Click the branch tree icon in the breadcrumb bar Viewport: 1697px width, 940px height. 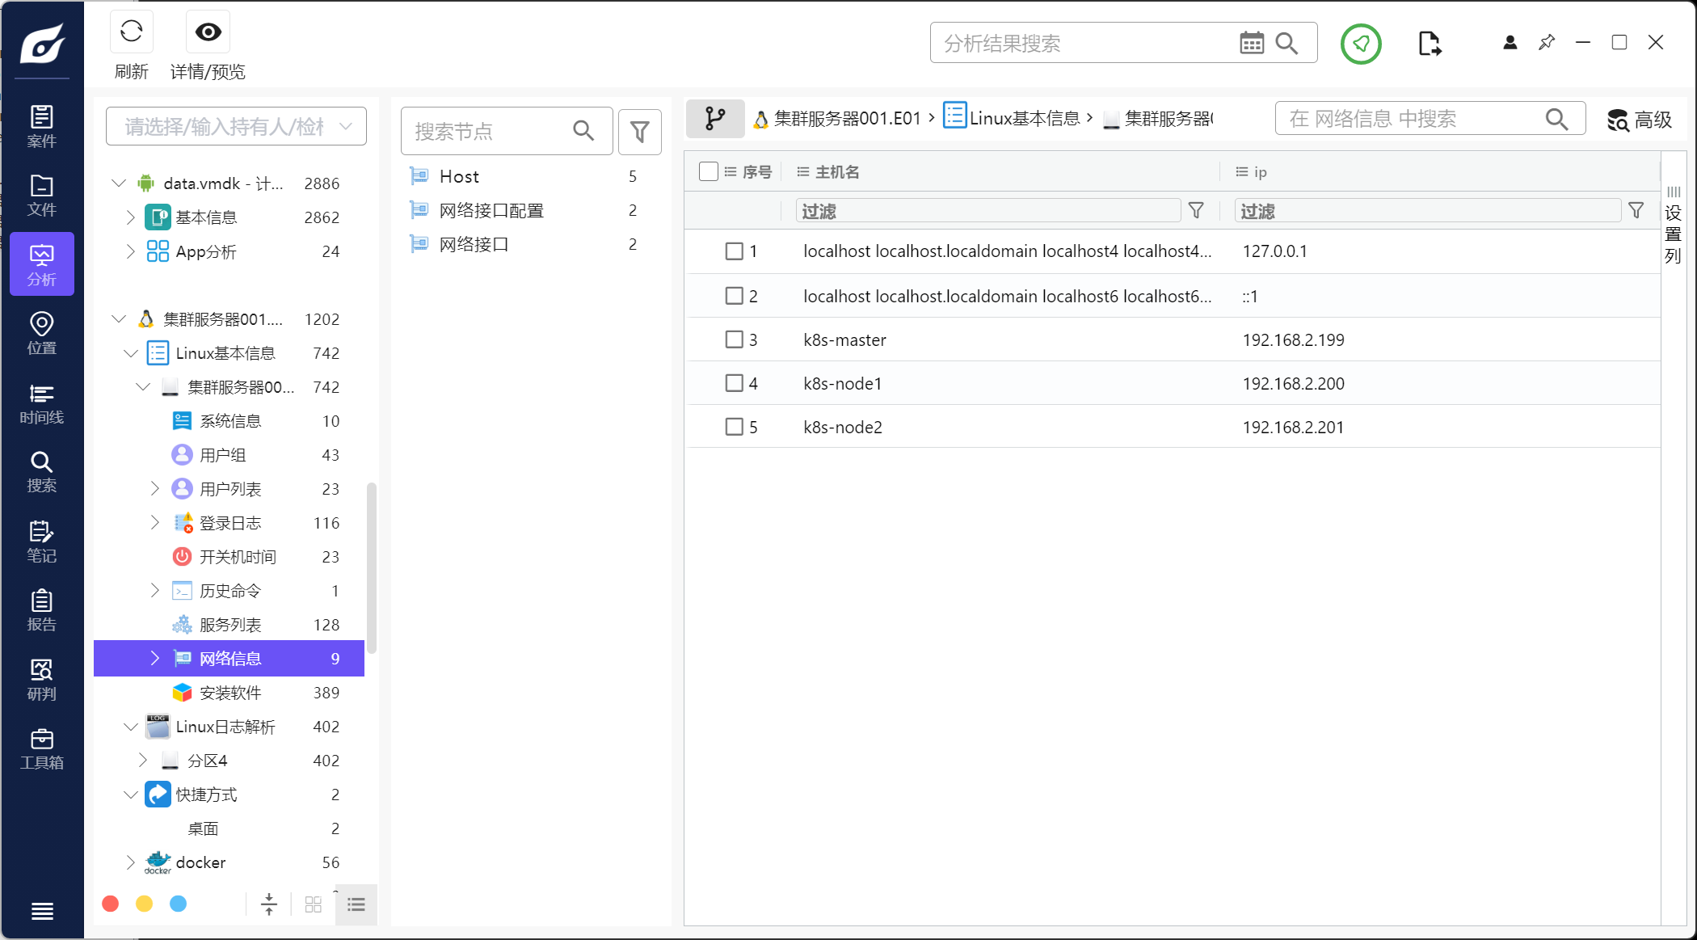pos(714,119)
